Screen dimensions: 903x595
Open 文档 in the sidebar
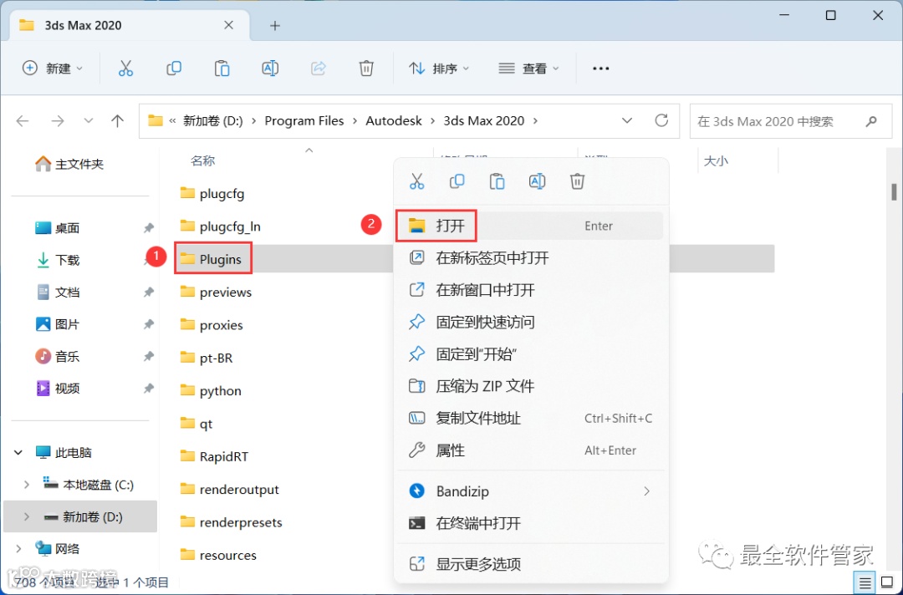point(58,292)
